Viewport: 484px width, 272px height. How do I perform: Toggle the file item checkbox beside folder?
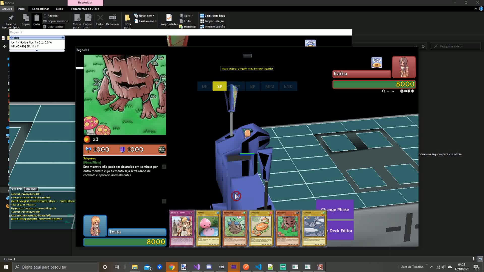[3, 38]
